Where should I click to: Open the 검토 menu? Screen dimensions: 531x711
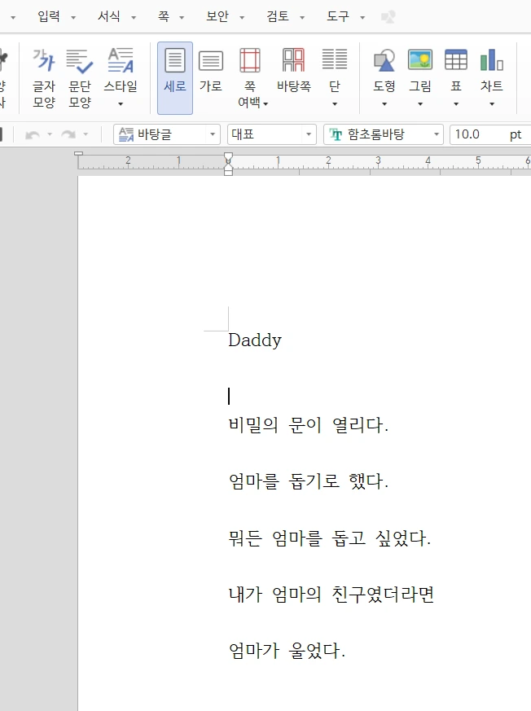click(x=278, y=17)
